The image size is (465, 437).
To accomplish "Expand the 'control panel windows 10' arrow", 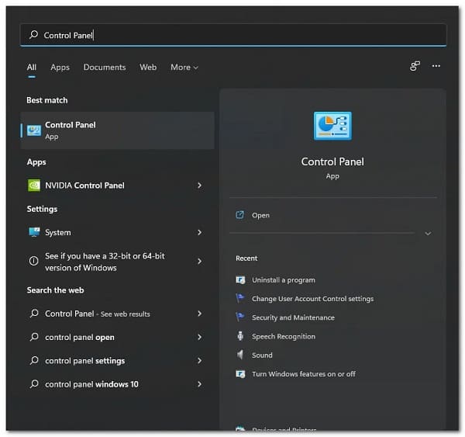I will tap(200, 383).
